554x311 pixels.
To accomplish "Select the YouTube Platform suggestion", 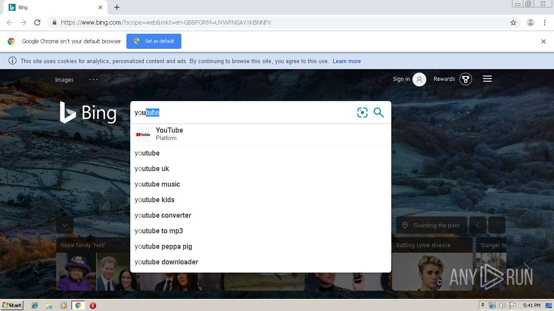I will point(261,134).
